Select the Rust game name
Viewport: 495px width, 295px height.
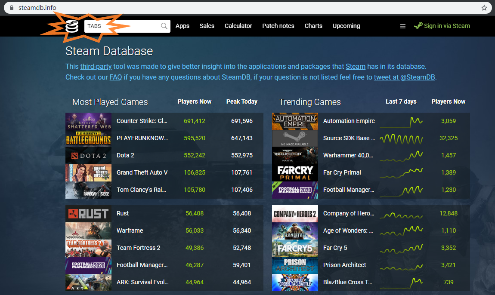[123, 213]
